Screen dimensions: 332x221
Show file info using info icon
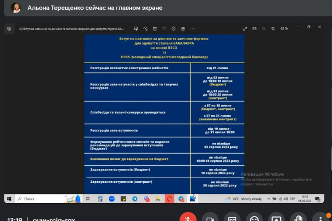[173, 29]
